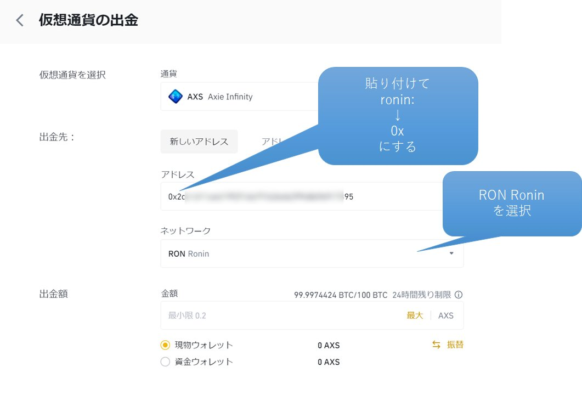Click the 出金額 section label
The image size is (582, 395).
(x=53, y=294)
